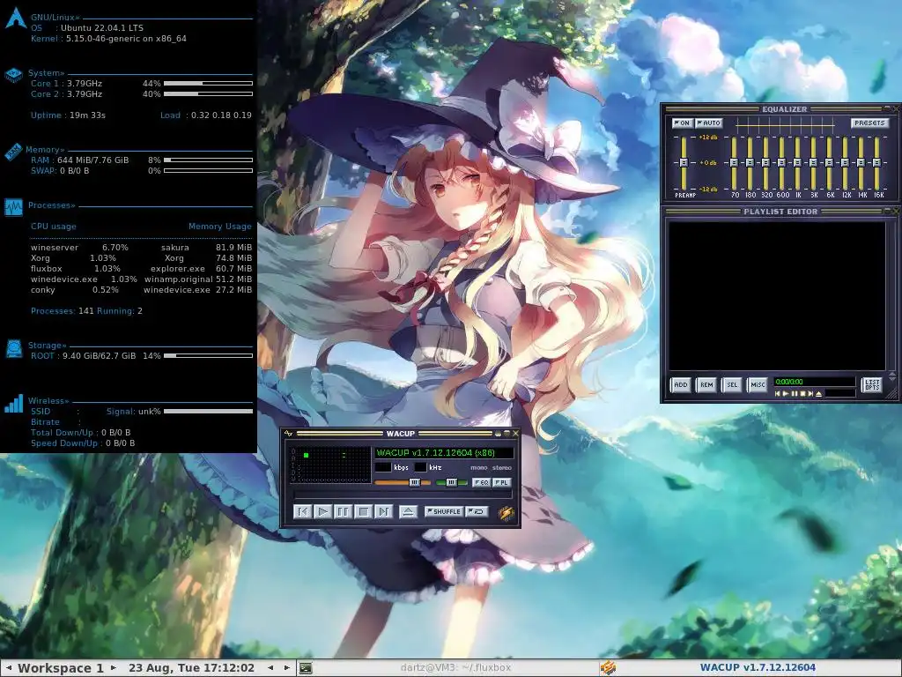Click the equalizer frequency response graph
The width and height of the screenshot is (902, 677).
tap(785, 123)
